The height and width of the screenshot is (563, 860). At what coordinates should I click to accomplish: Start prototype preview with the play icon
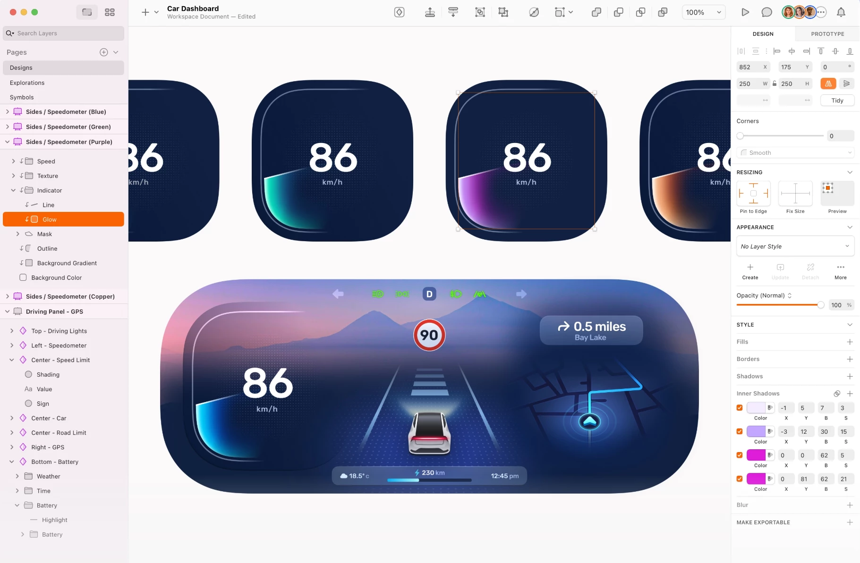745,12
